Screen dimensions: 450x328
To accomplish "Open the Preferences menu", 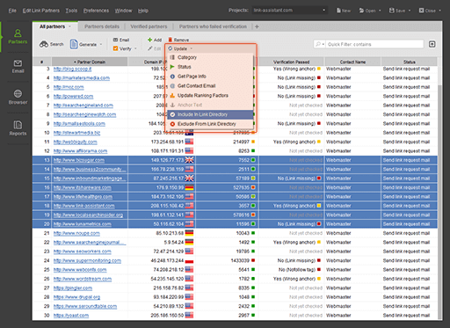I will [96, 11].
